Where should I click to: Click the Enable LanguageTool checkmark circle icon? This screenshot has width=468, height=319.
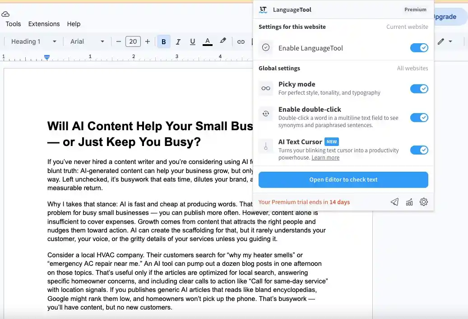266,47
